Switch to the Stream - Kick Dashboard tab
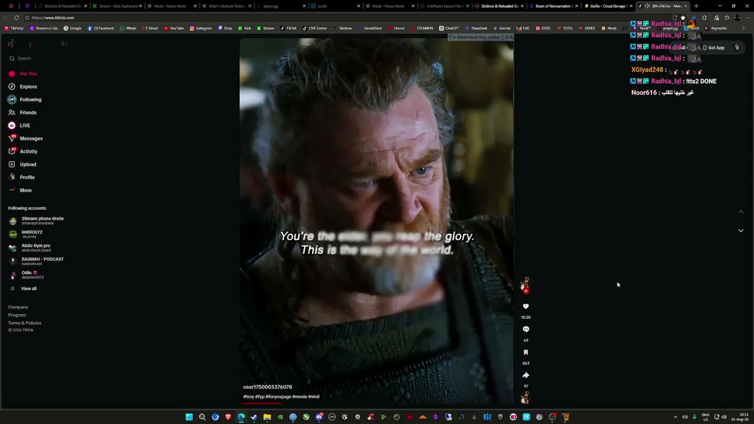 point(117,6)
